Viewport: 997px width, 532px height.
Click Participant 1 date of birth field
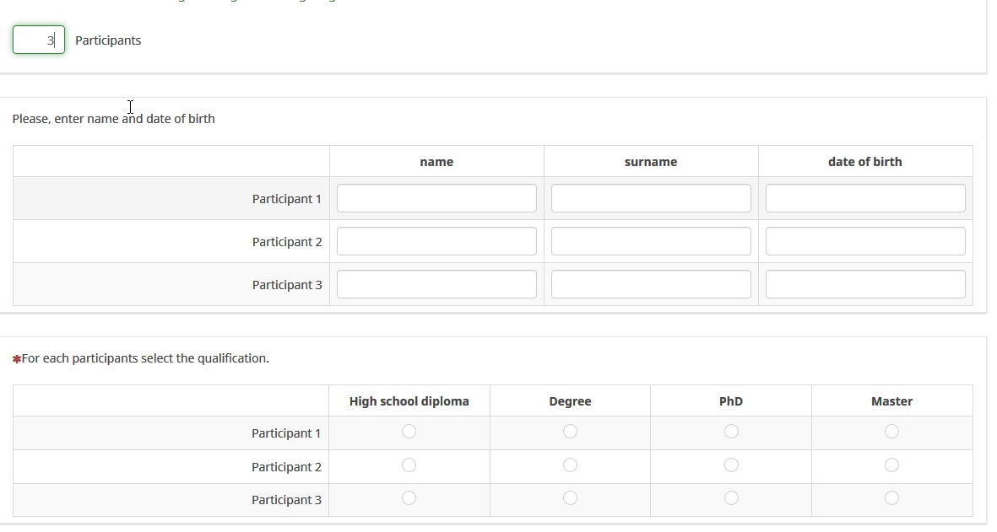[865, 198]
